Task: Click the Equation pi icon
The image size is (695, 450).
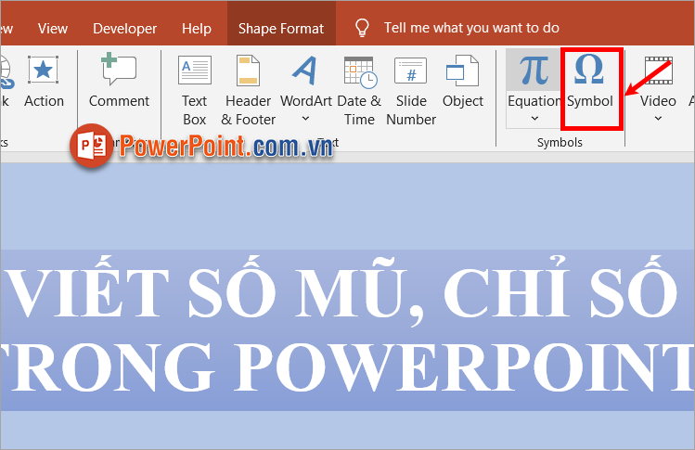Action: pyautogui.click(x=534, y=70)
